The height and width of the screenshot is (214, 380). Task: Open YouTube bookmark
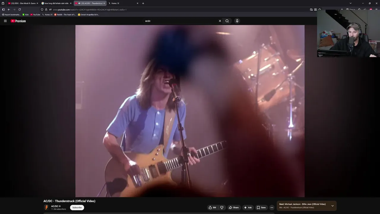point(35,15)
